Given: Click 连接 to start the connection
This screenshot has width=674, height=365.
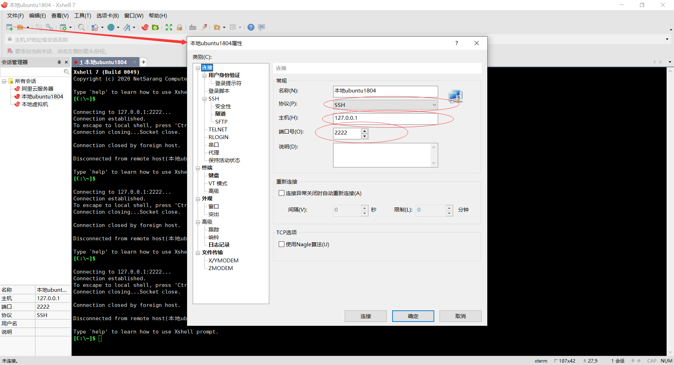Looking at the screenshot, I should [365, 316].
